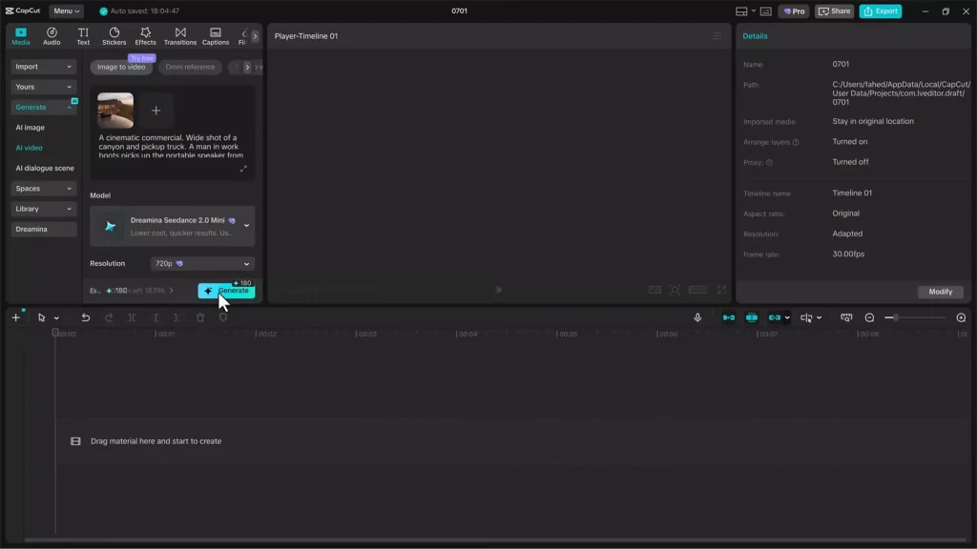Open the Media panel tab
977x549 pixels.
pyautogui.click(x=21, y=36)
